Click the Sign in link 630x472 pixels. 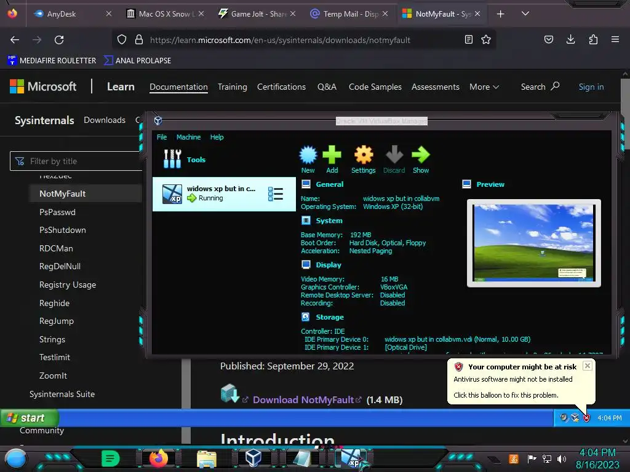[591, 87]
